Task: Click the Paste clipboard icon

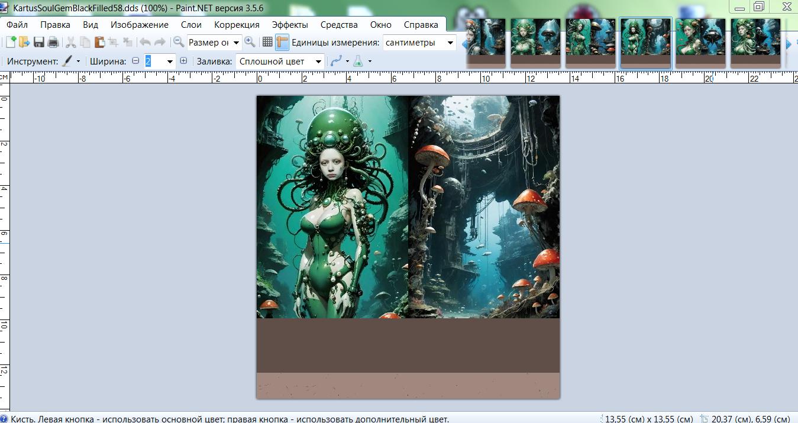Action: 99,42
